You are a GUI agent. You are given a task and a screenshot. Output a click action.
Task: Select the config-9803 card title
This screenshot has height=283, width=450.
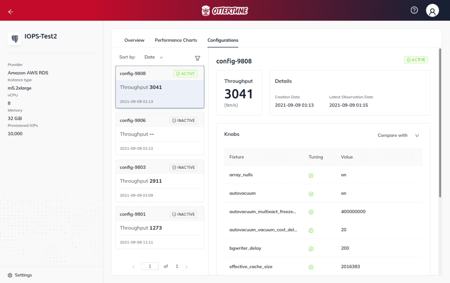tap(133, 167)
